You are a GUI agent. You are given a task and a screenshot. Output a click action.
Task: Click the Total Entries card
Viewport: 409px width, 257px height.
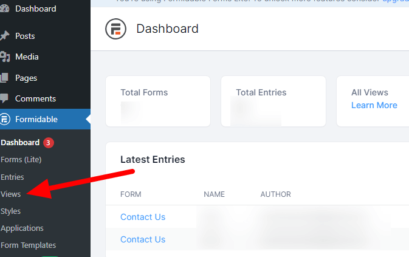(x=273, y=101)
